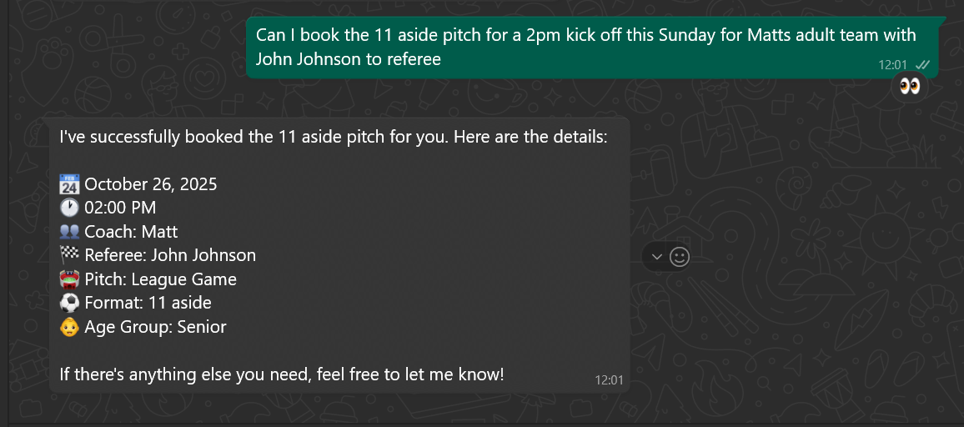Screen dimensions: 964x427
Task: Click the baby face emoji before Age Group
Action: tap(69, 327)
